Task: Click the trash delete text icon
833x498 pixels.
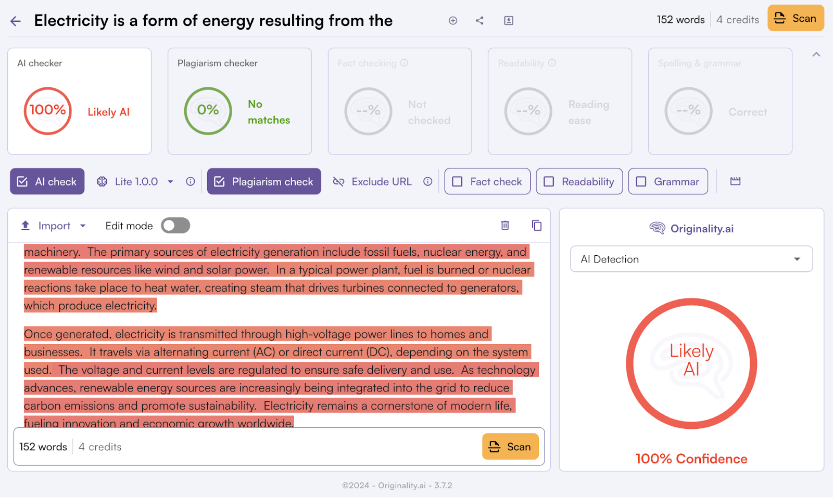Action: pos(505,225)
